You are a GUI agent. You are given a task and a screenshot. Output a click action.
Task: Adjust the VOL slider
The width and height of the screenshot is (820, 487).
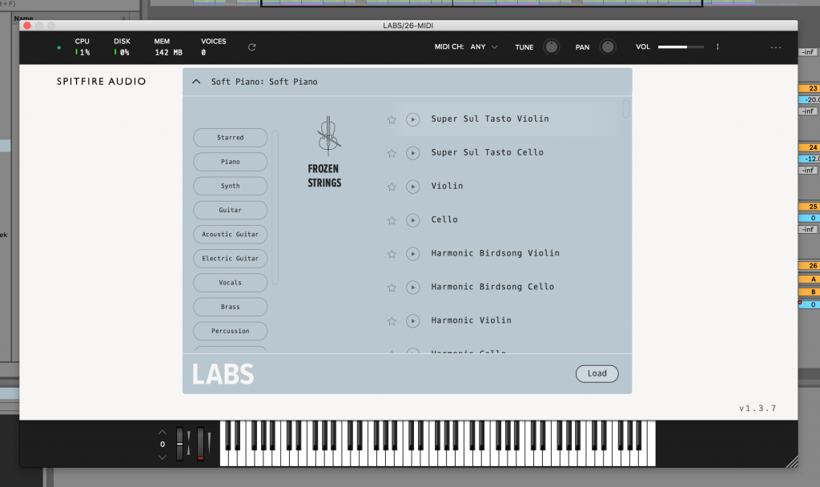point(681,47)
